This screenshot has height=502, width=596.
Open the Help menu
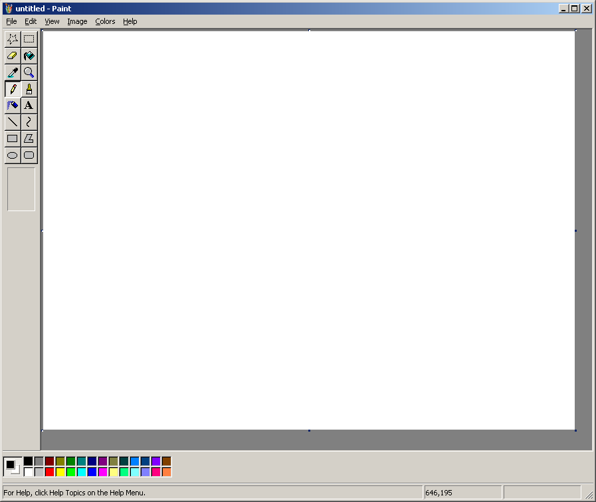(130, 21)
